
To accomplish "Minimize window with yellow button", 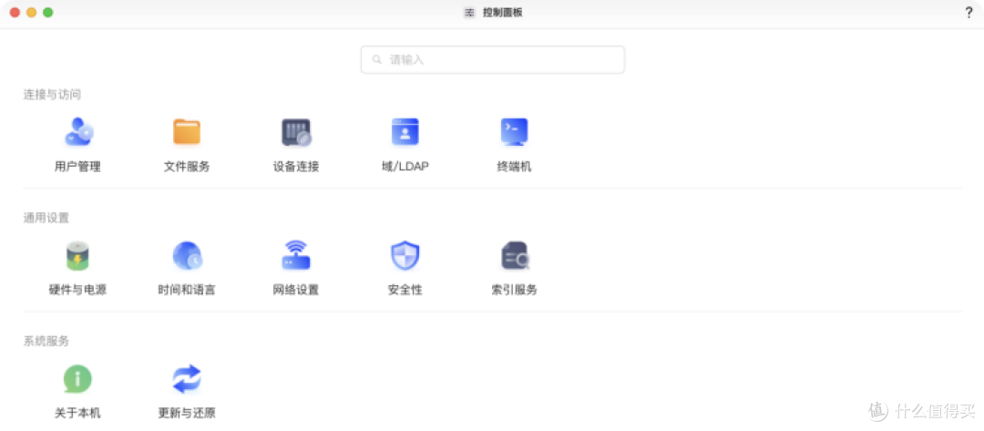I will tap(31, 13).
